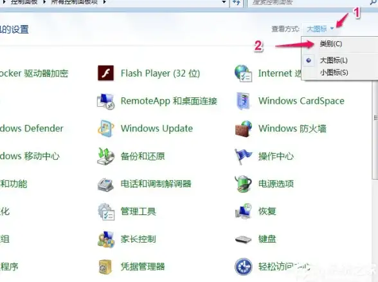Choose 大图标(L) in the view menu
This screenshot has width=378, height=282.
point(334,60)
